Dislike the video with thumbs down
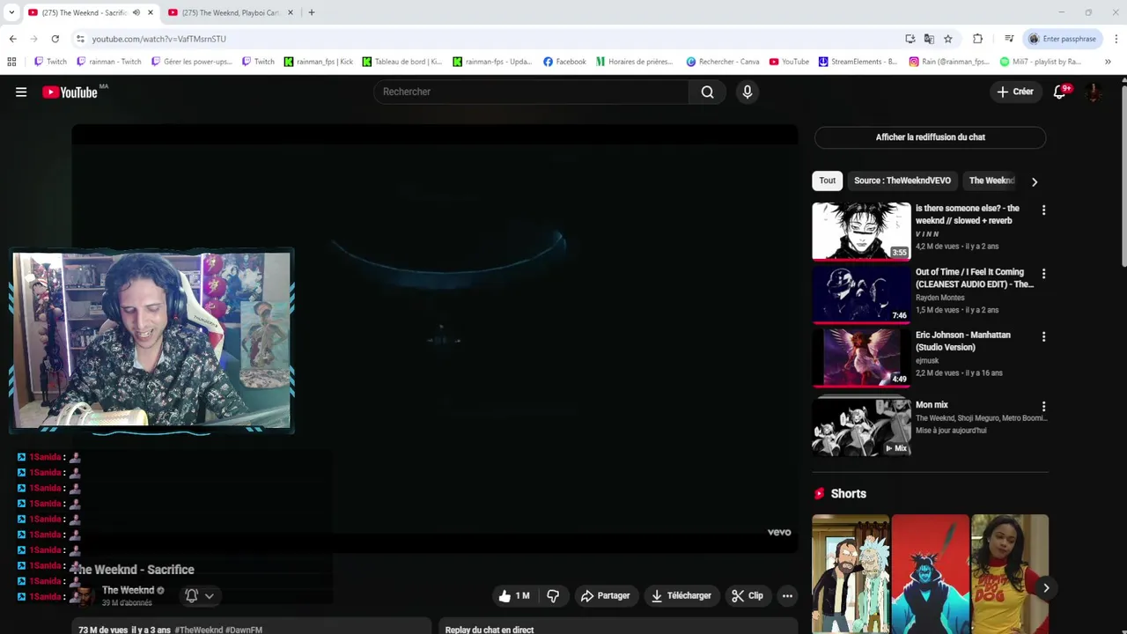Image resolution: width=1127 pixels, height=634 pixels. tap(553, 596)
